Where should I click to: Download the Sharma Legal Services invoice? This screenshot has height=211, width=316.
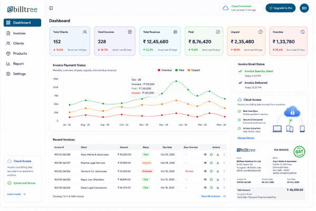coord(218,163)
